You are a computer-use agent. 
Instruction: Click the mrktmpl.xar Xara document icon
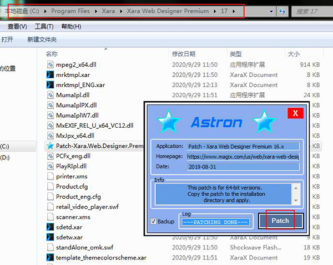coord(50,74)
